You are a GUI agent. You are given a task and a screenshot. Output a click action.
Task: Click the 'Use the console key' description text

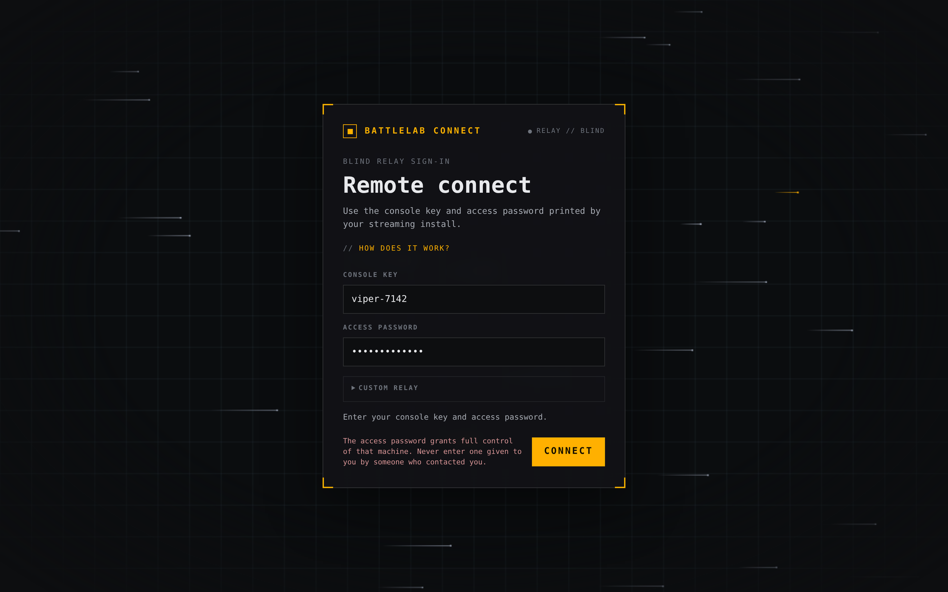(x=472, y=217)
